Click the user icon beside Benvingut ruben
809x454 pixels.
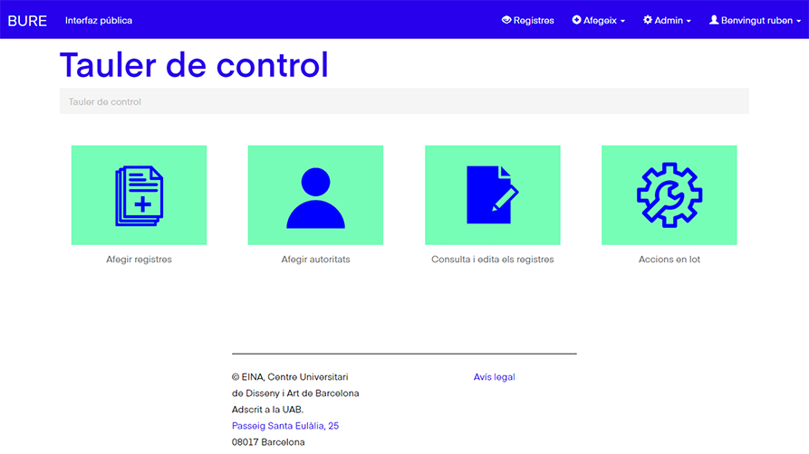point(714,20)
